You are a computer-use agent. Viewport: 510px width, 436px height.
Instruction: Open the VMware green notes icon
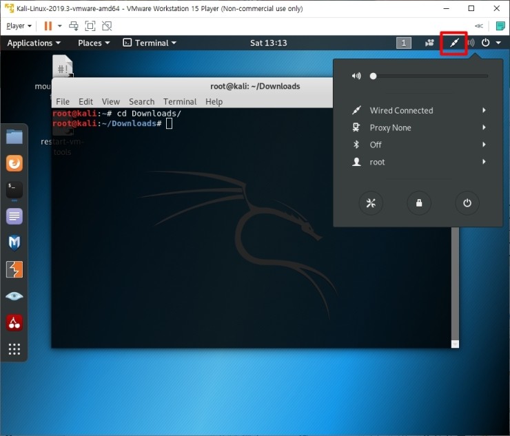[x=500, y=26]
